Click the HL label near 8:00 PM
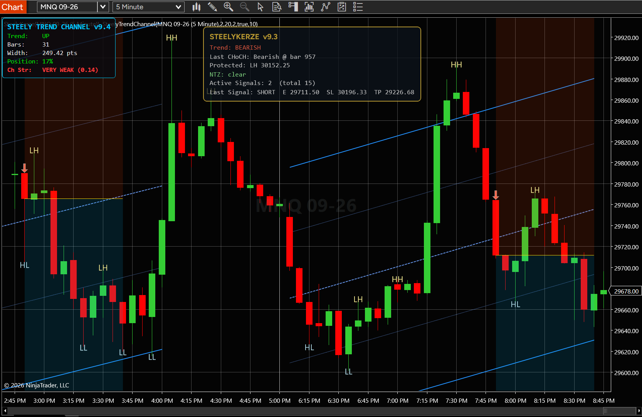The height and width of the screenshot is (417, 642). click(x=516, y=304)
